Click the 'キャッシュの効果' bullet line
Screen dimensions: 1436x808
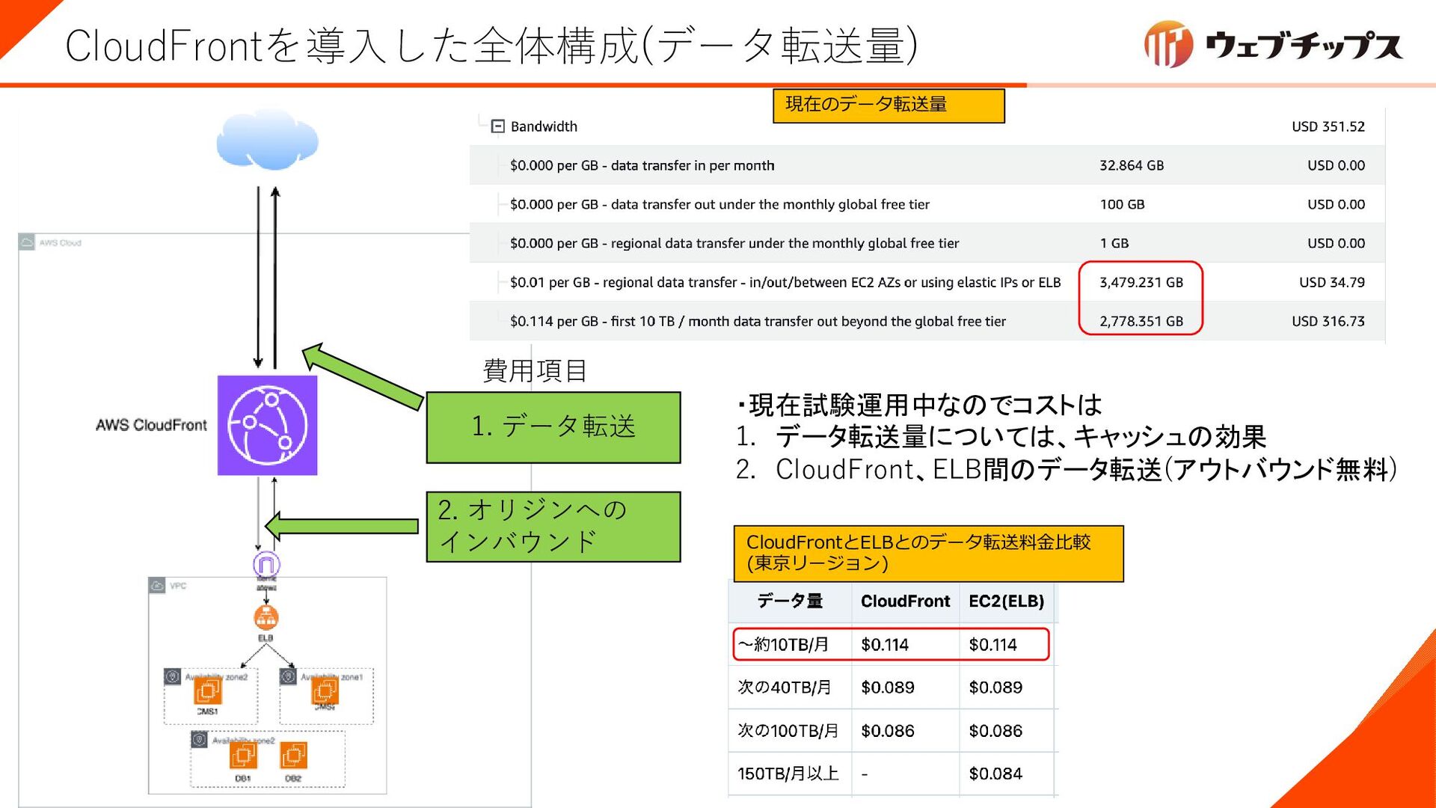tap(1001, 436)
